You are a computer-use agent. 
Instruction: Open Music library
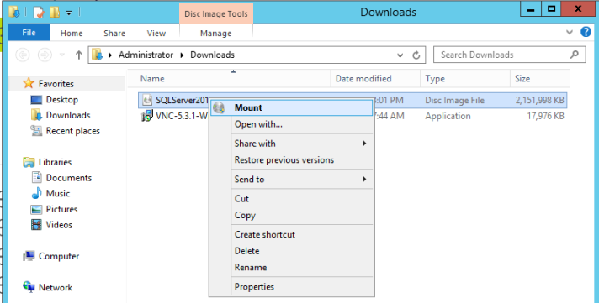coord(58,194)
